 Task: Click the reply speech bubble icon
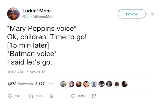pyautogui.click(x=10, y=96)
